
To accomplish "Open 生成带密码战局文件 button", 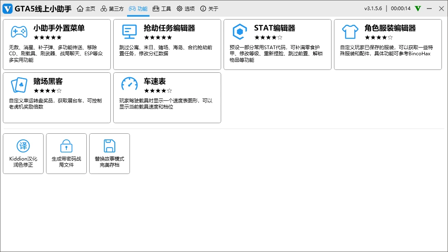I will coord(66,154).
